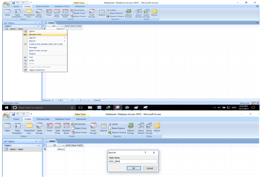
Task: Click Cut scissors entry in context menu
Action: pos(31,57)
